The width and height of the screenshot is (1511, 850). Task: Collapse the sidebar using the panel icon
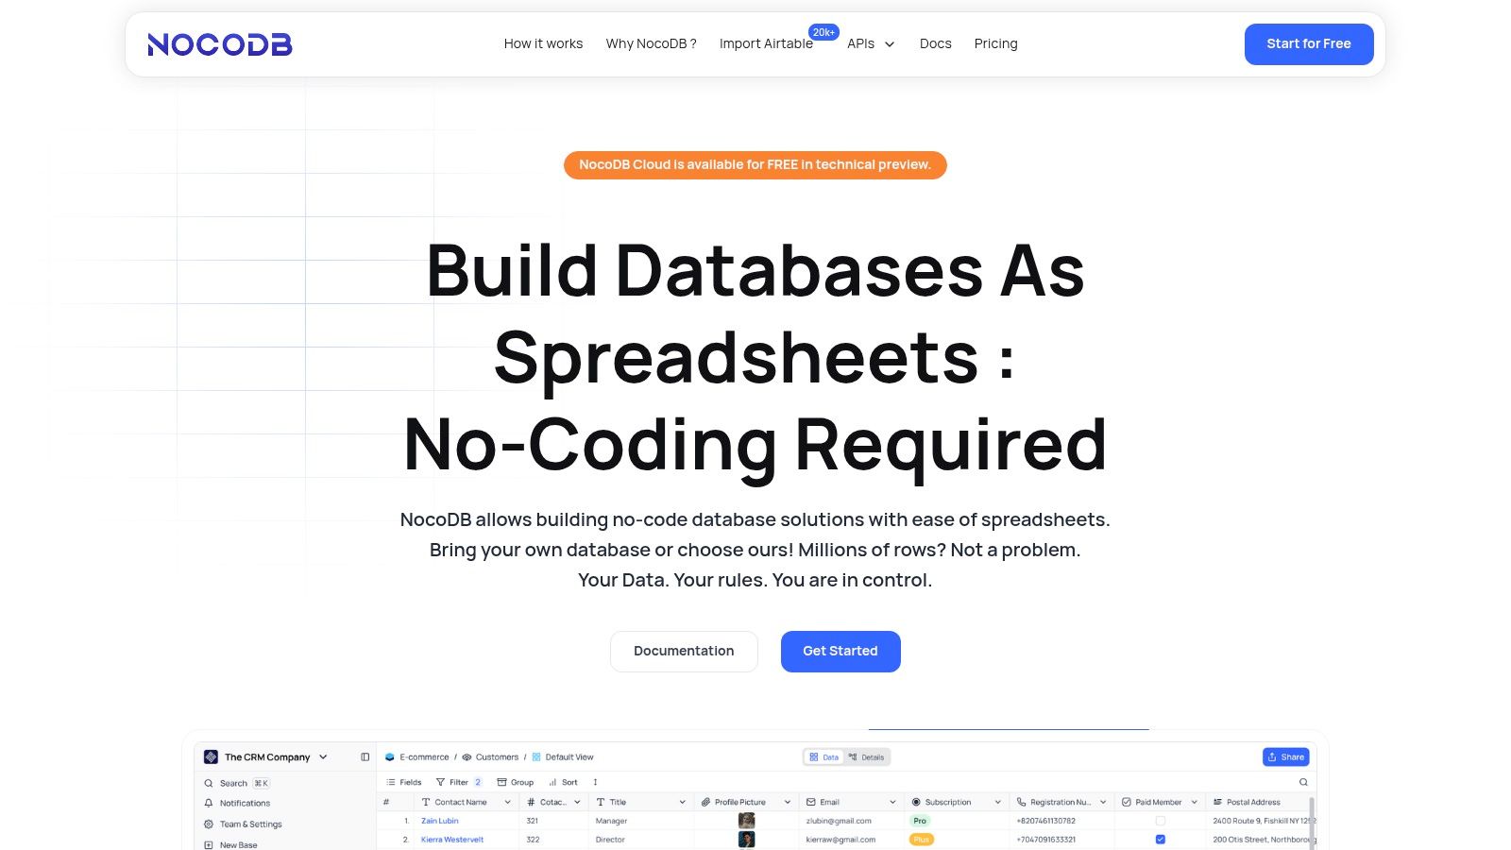(x=365, y=756)
